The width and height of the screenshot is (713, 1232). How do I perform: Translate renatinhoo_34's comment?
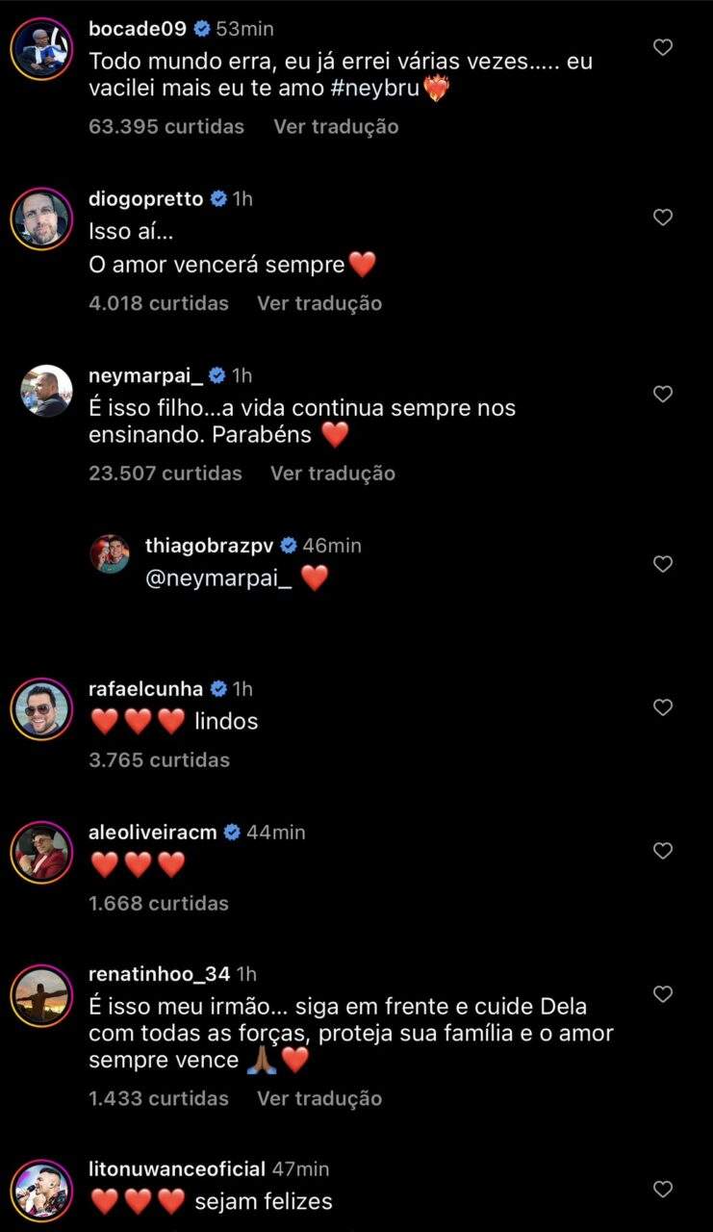click(x=319, y=1098)
